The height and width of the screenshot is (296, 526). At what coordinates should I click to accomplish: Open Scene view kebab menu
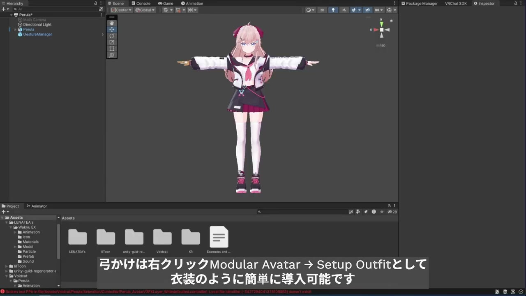(x=394, y=3)
